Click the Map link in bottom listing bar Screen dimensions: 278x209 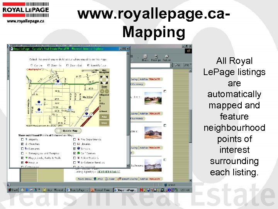[x=98, y=179]
